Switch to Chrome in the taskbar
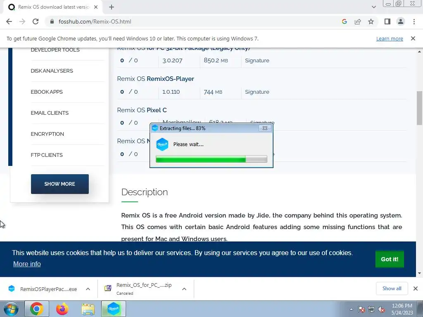This screenshot has height=317, width=423. [37, 309]
